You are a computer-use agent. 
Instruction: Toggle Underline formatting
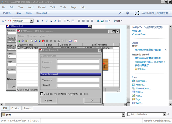click(x=47, y=21)
